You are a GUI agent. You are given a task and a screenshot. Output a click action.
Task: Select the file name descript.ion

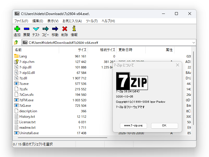point(28,111)
